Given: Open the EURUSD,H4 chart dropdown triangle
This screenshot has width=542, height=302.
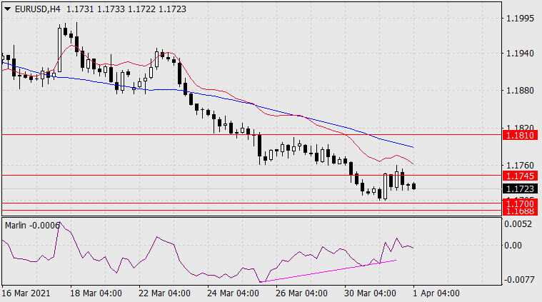Looking at the screenshot, I should coord(7,9).
